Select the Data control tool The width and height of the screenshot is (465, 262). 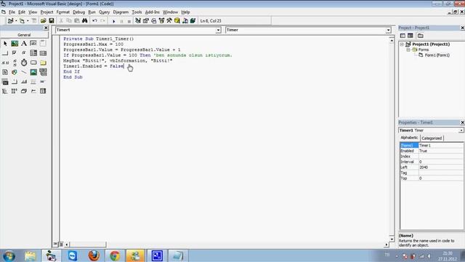point(43,72)
